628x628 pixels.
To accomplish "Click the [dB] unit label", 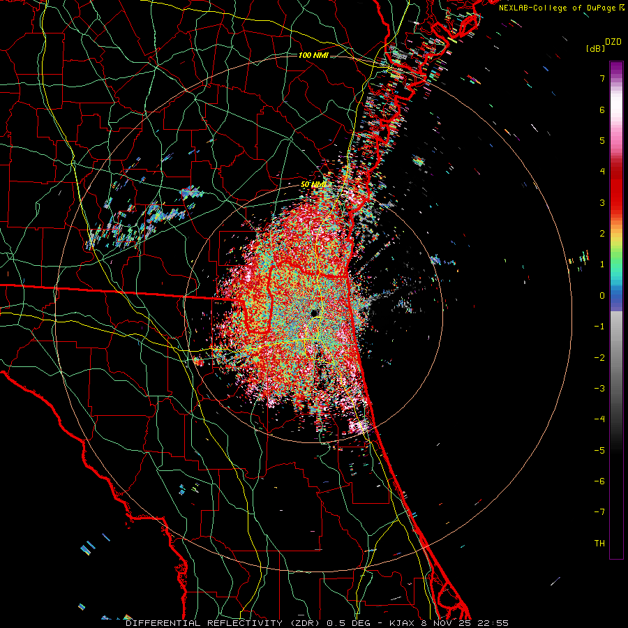I will coord(595,49).
